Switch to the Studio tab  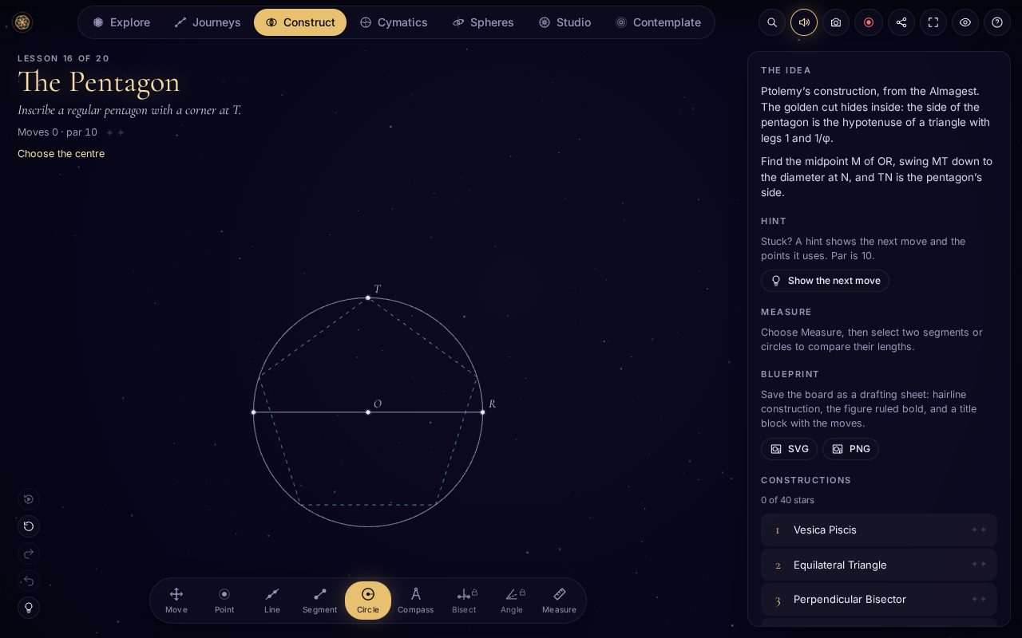[x=564, y=22]
